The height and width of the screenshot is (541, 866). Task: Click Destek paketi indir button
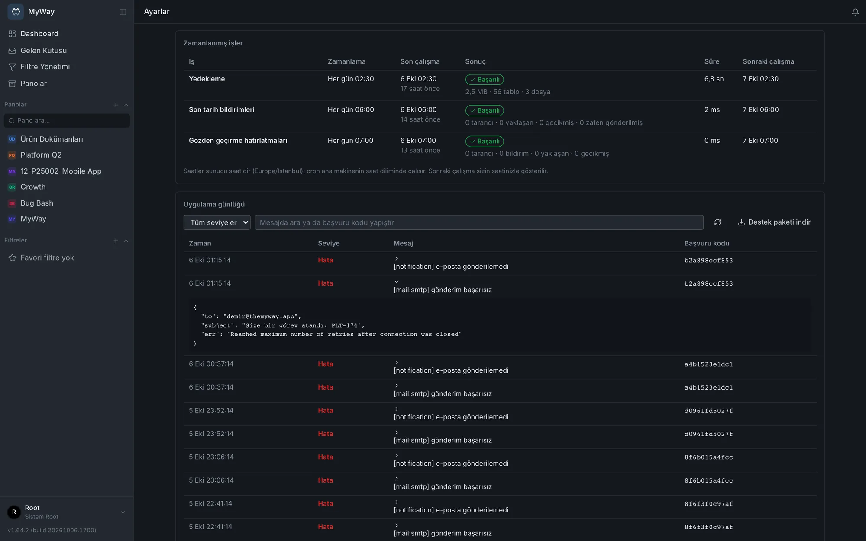pos(774,222)
